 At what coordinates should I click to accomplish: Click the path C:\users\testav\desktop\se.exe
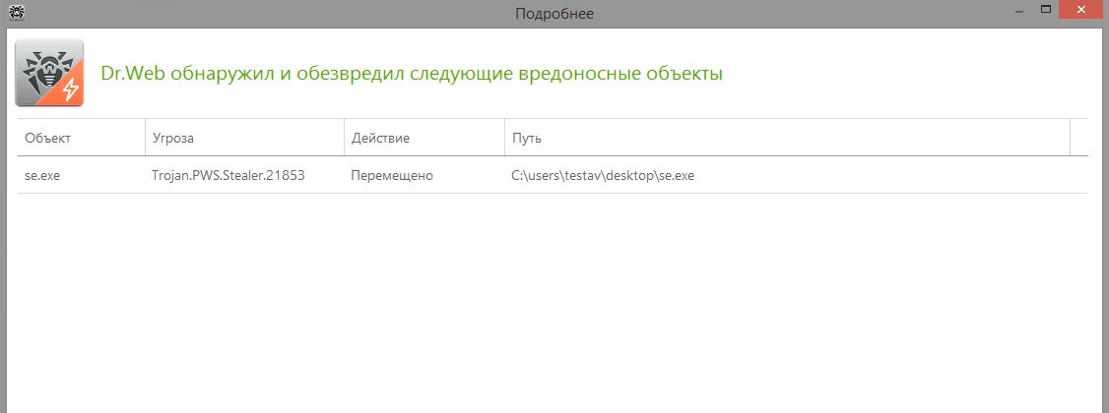[603, 176]
